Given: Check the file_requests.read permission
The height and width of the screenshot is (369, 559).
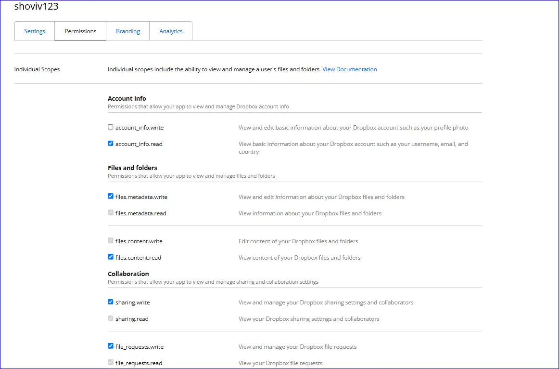Looking at the screenshot, I should click(110, 363).
